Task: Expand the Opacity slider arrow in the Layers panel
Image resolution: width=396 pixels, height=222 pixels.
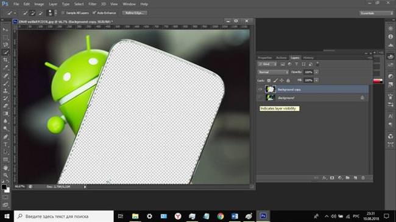Action: coord(316,72)
